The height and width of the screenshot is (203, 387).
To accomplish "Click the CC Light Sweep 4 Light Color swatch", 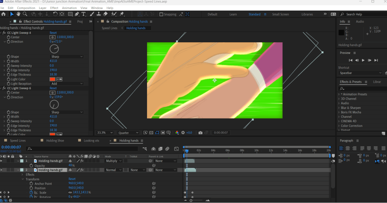I will tap(53, 79).
